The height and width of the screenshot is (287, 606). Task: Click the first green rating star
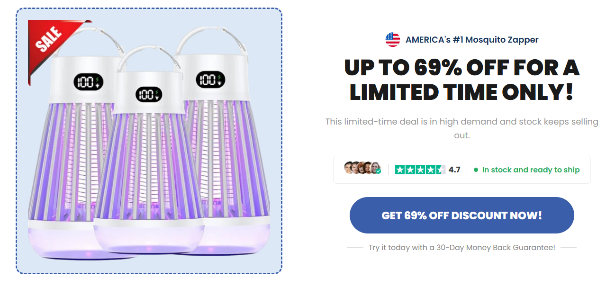399,170
